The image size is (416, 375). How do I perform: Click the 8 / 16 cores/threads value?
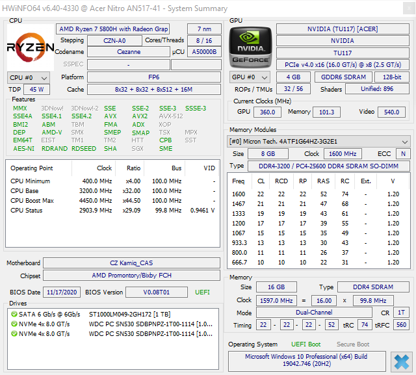pos(204,40)
